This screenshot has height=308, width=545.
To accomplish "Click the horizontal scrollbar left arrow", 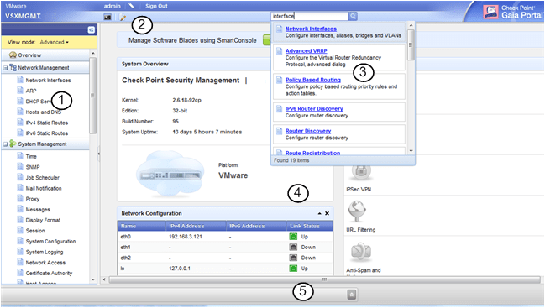I will click(104, 279).
